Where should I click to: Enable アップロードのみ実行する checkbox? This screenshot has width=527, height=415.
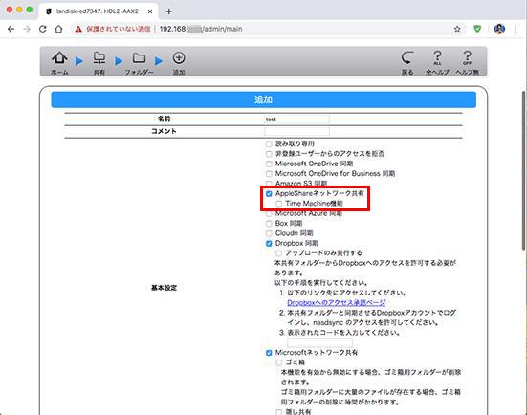[278, 253]
